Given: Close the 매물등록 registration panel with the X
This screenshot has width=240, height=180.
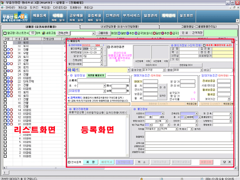Looking at the screenshot, I should pos(232,41).
